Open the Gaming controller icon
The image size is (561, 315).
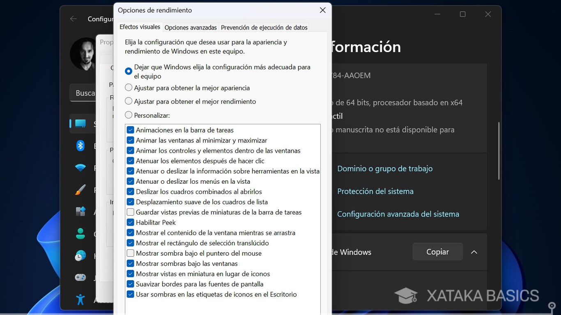[80, 278]
